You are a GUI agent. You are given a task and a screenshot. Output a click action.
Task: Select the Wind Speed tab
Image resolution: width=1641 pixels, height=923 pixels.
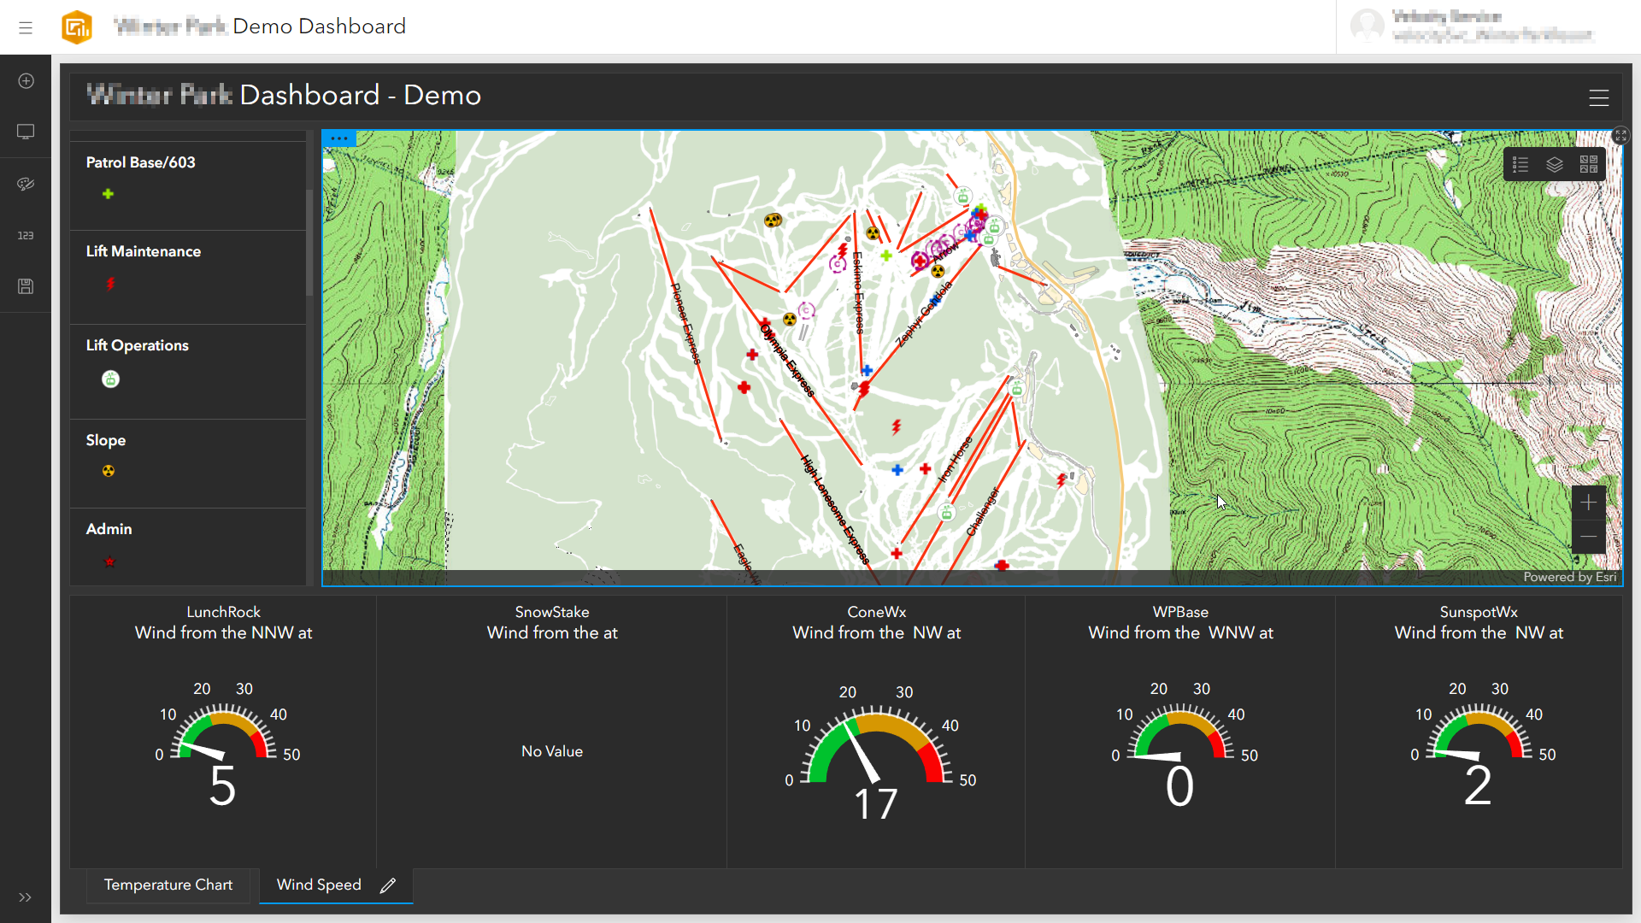318,885
